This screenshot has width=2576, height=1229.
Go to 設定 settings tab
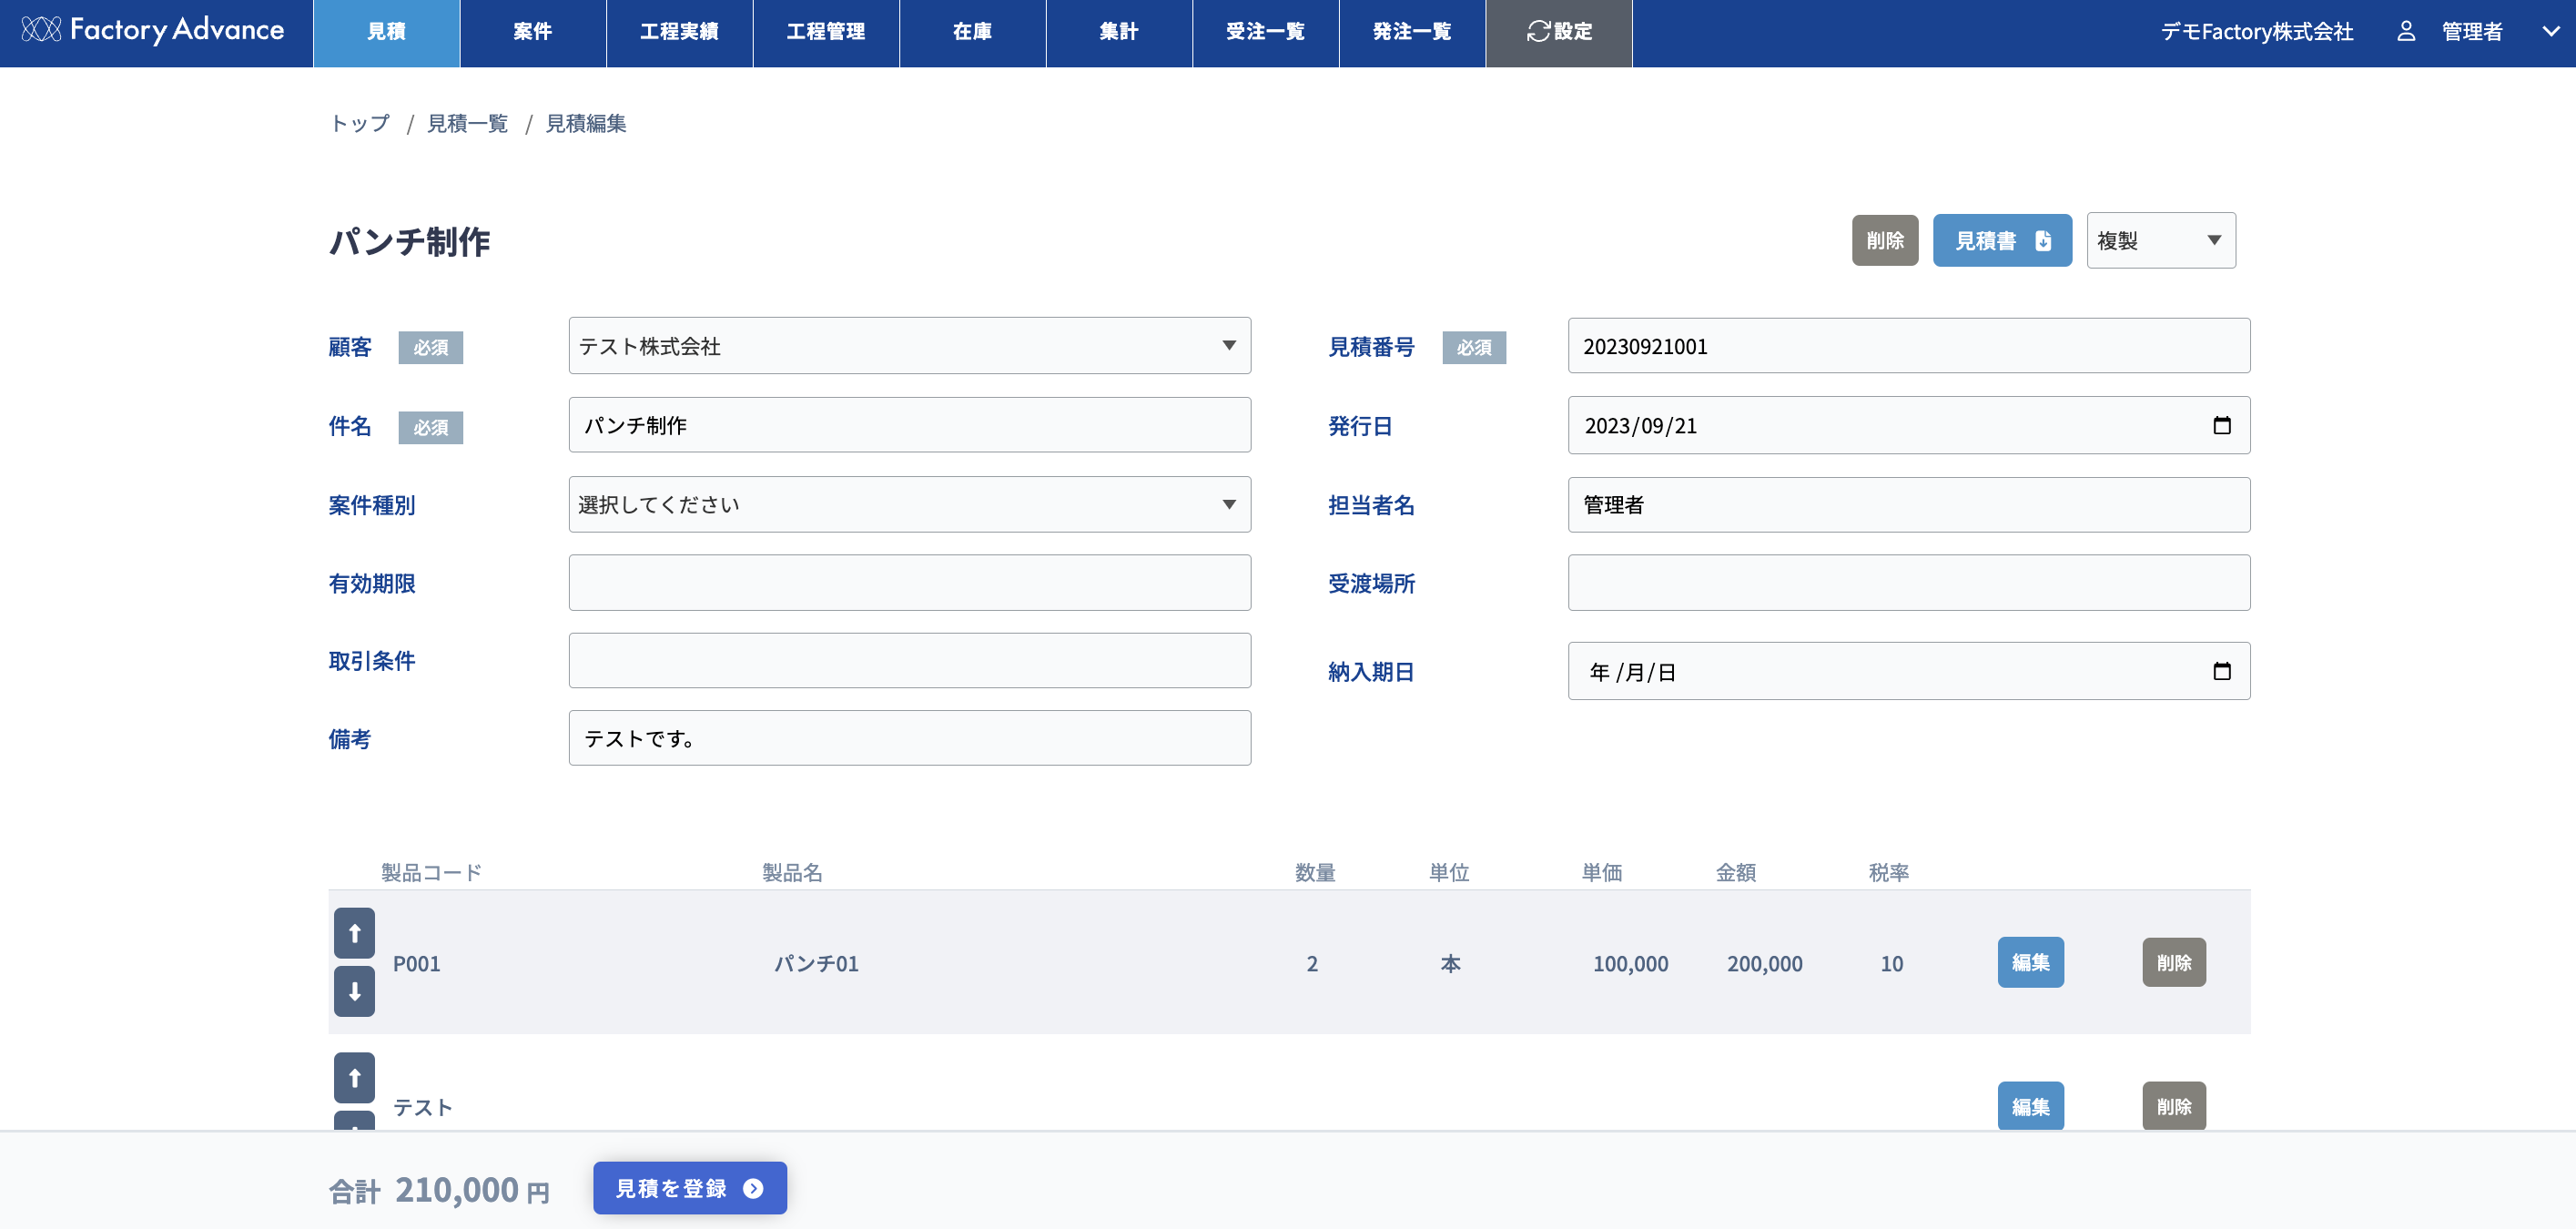1558,31
